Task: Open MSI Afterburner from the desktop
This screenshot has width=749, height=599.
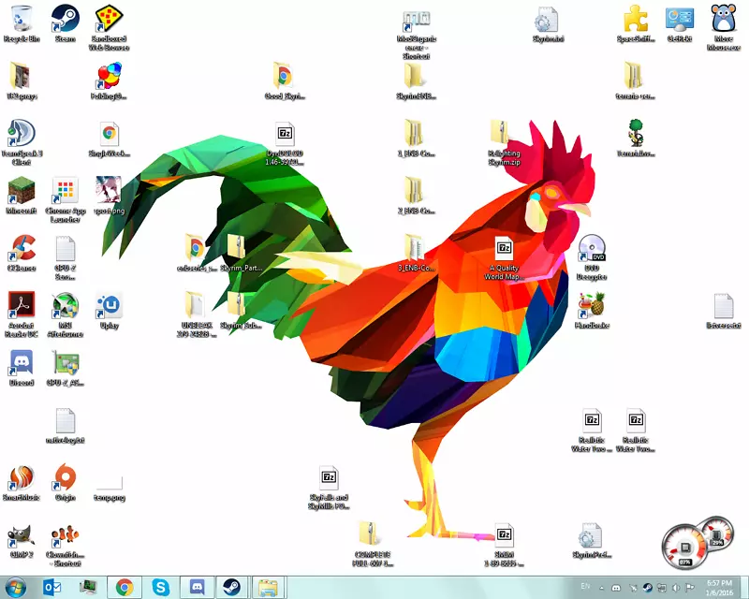Action: pyautogui.click(x=66, y=306)
